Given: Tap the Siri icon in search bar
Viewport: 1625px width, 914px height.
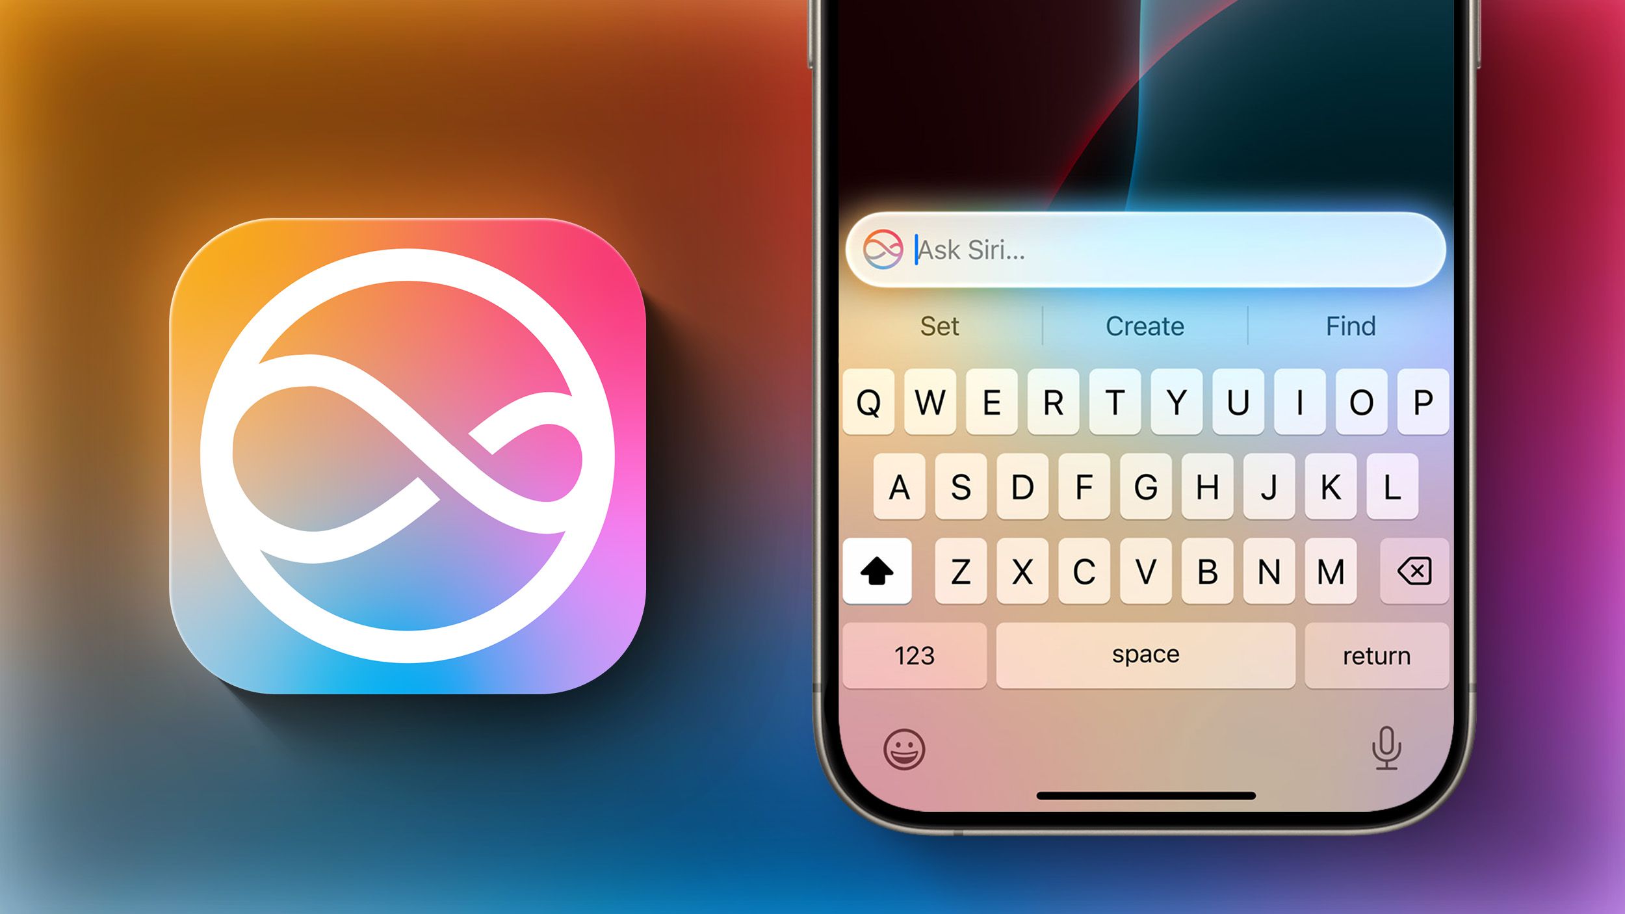Looking at the screenshot, I should (884, 249).
